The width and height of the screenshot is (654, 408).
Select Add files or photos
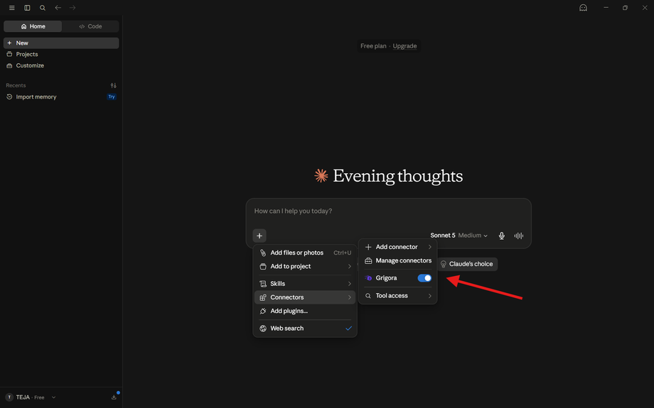[x=305, y=253]
